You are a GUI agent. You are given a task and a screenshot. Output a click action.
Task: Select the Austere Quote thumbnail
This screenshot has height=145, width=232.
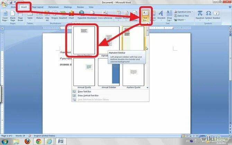pos(133,75)
